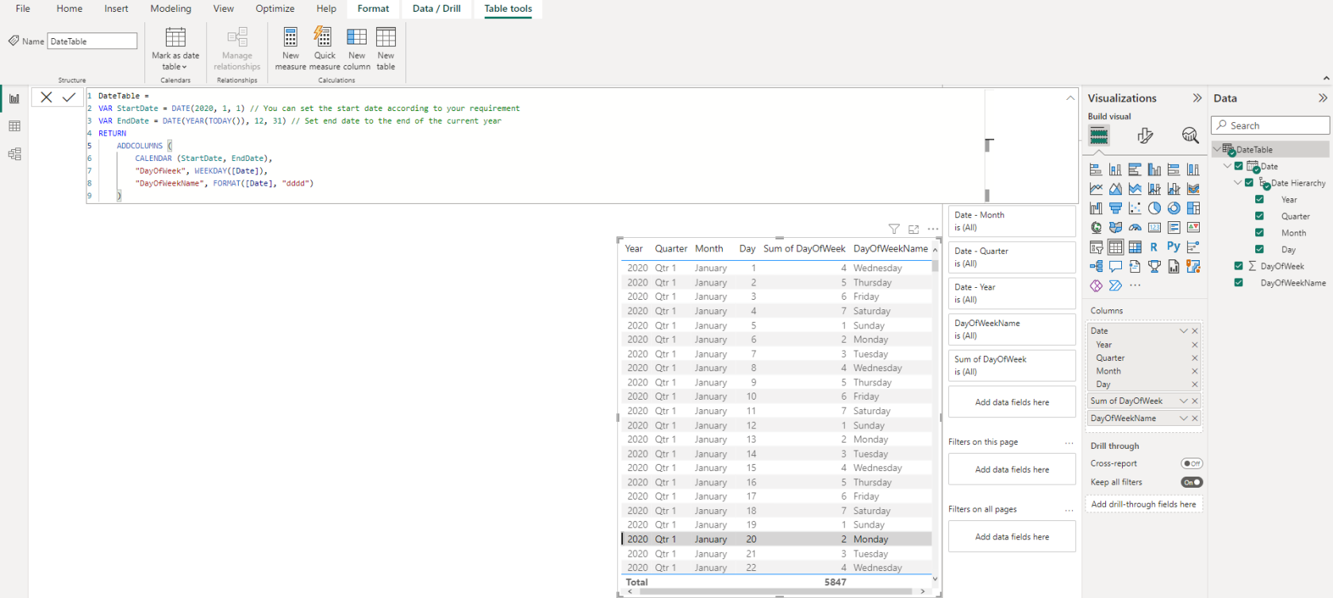Click Quick measure icon in ribbon
The height and width of the screenshot is (598, 1333).
[x=324, y=37]
